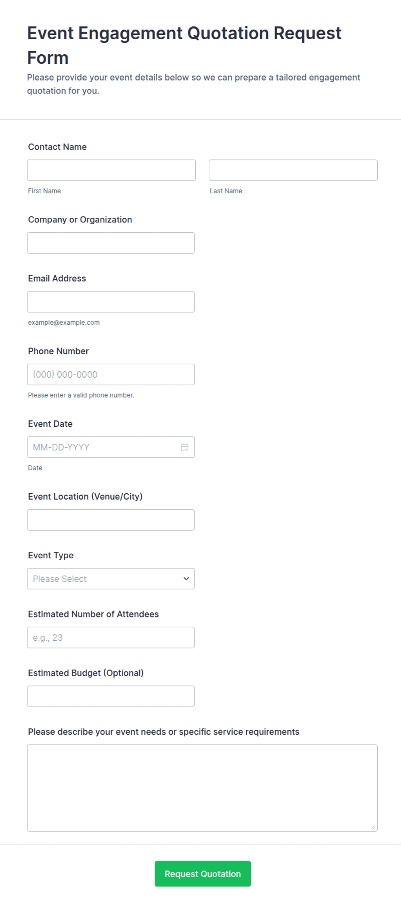401x908 pixels.
Task: Click the example@example.com hint text
Action: tap(64, 322)
